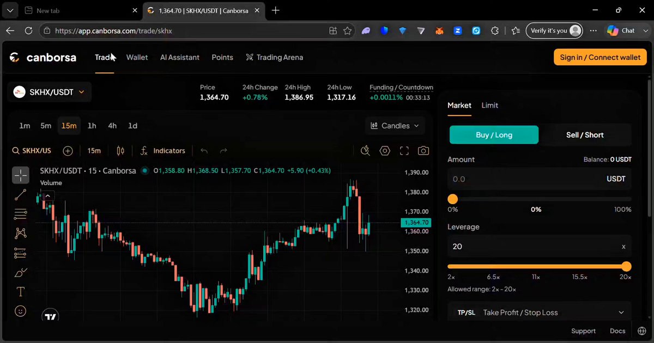Enter fullscreen chart mode
This screenshot has height=343, width=654.
tap(404, 151)
